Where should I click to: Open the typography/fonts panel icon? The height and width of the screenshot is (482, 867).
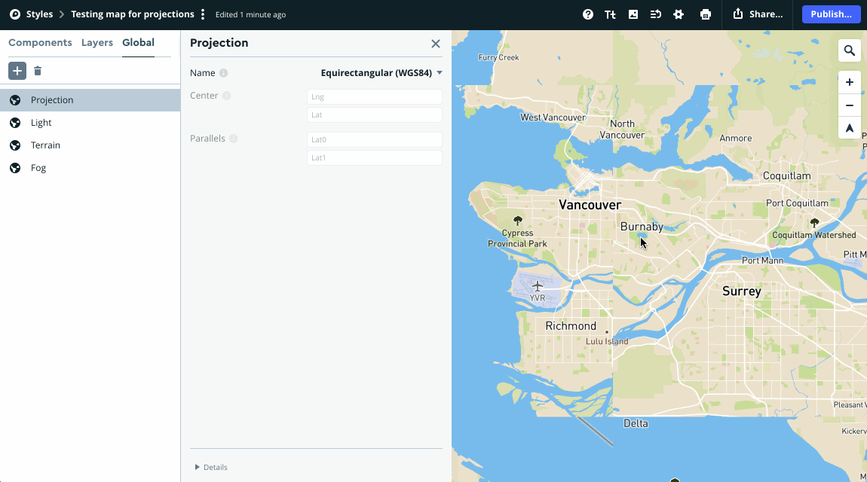click(610, 14)
